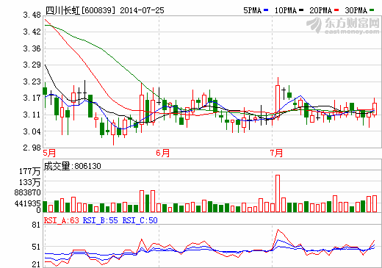Click the tall red candlestick at start of July
Screen dimensions: 382x268
click(x=278, y=99)
